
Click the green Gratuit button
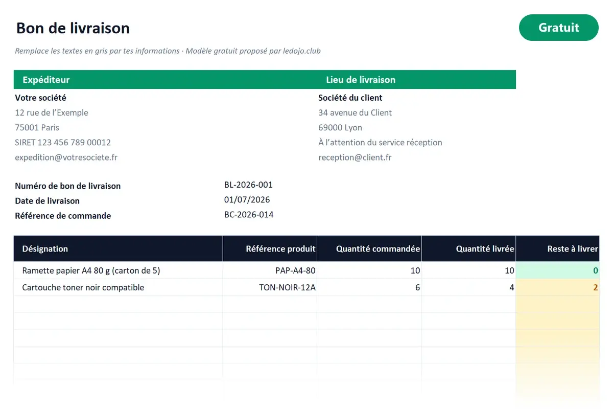[558, 28]
